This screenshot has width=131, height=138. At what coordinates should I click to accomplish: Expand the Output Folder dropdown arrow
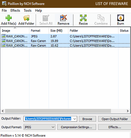pos(75,119)
